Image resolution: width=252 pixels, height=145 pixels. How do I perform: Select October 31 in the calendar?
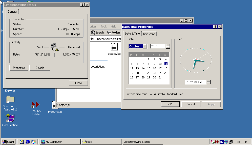click(x=160, y=77)
